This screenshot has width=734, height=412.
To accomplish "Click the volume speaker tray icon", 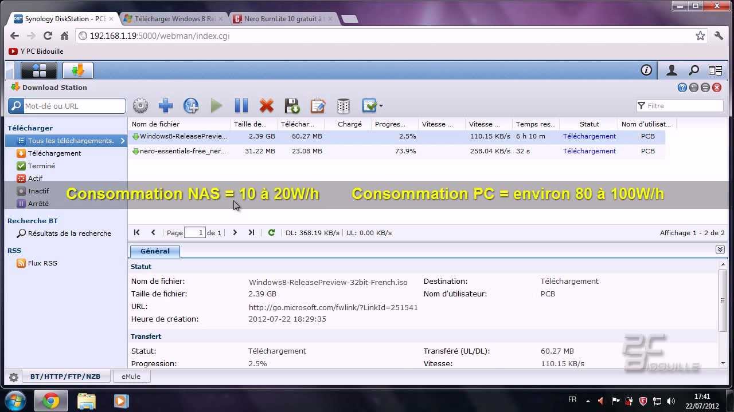I will (670, 401).
